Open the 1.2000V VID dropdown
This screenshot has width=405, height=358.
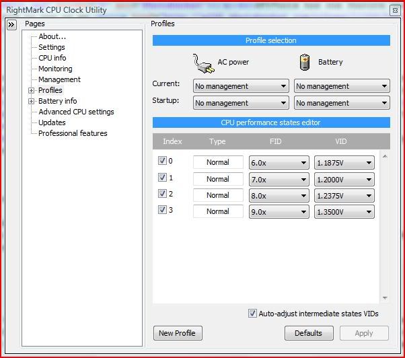(x=344, y=180)
